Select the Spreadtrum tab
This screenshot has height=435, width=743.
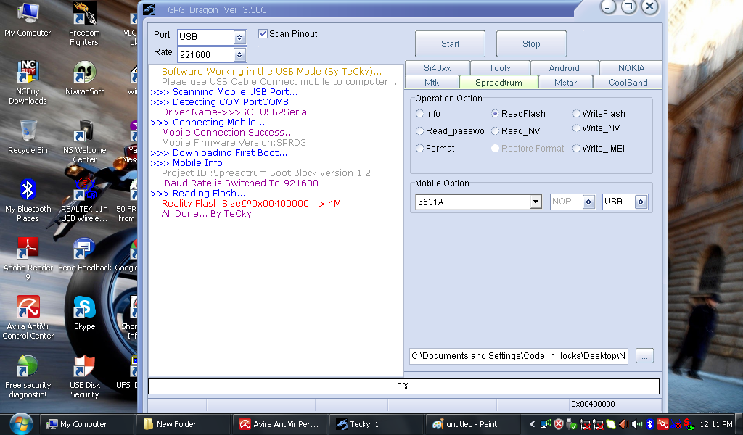pyautogui.click(x=499, y=82)
